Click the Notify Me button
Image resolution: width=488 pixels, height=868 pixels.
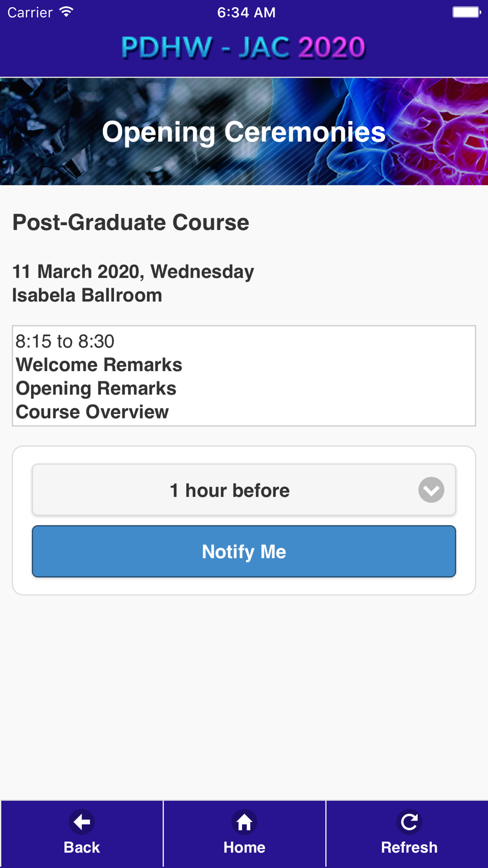click(244, 551)
